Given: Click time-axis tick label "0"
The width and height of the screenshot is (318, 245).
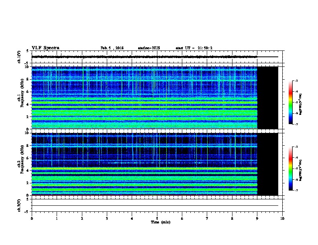Looking at the screenshot, I should click(x=32, y=219).
